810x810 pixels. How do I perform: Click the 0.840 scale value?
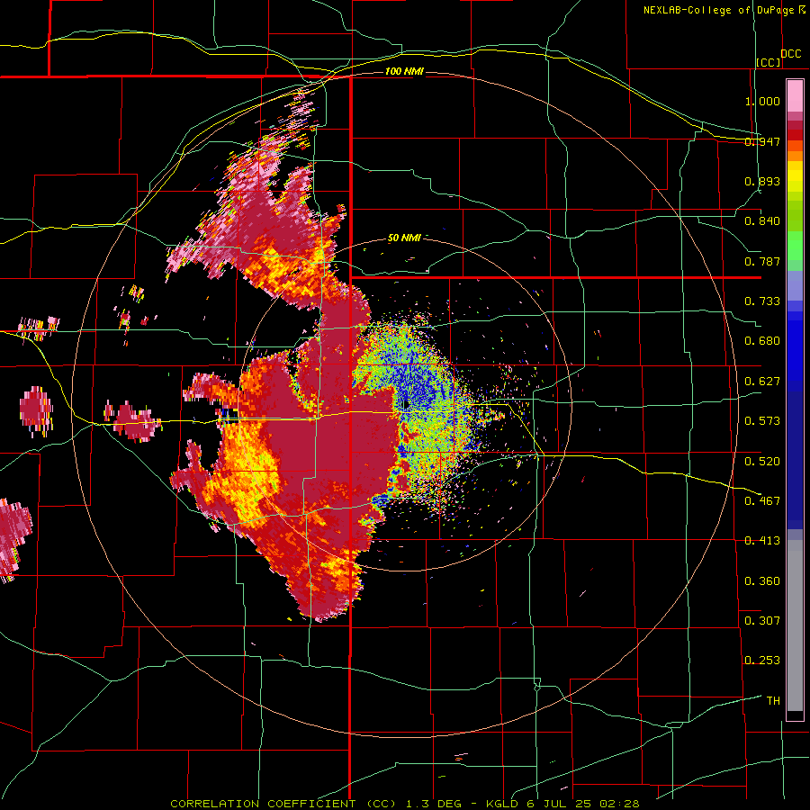[762, 221]
